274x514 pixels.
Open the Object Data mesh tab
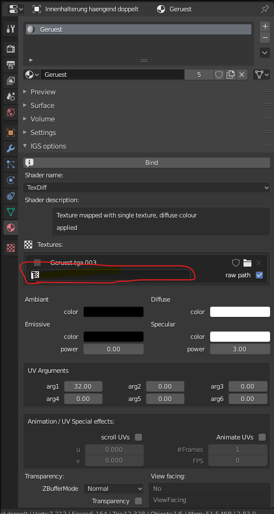[x=11, y=212]
